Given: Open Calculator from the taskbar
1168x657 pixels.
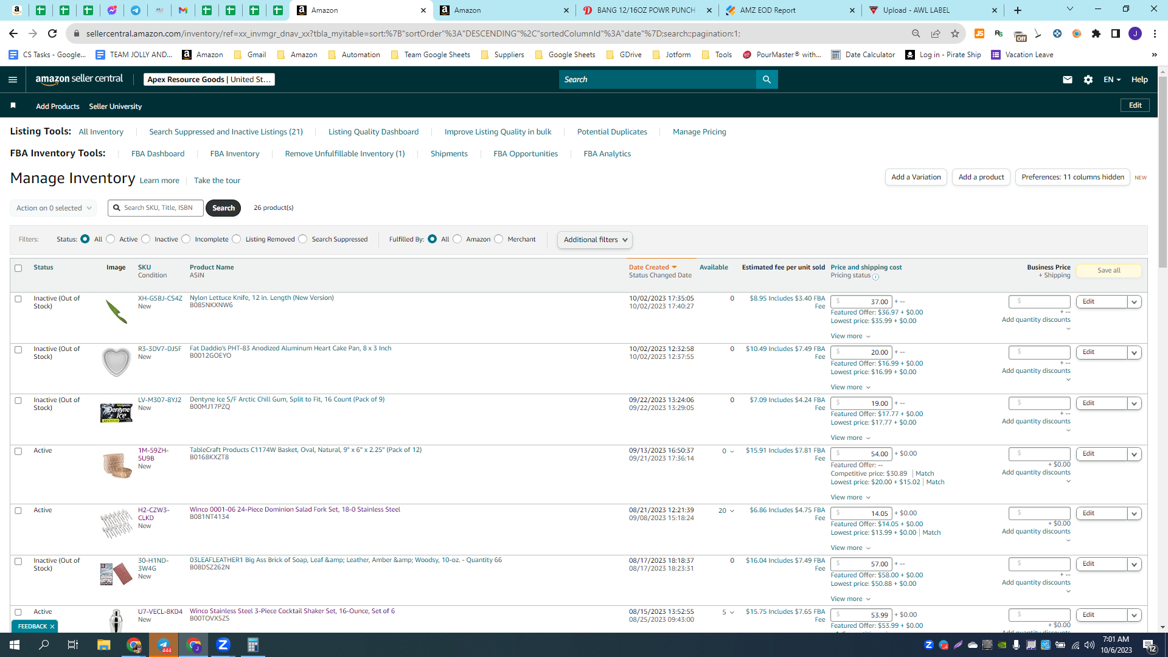Looking at the screenshot, I should coord(253,645).
